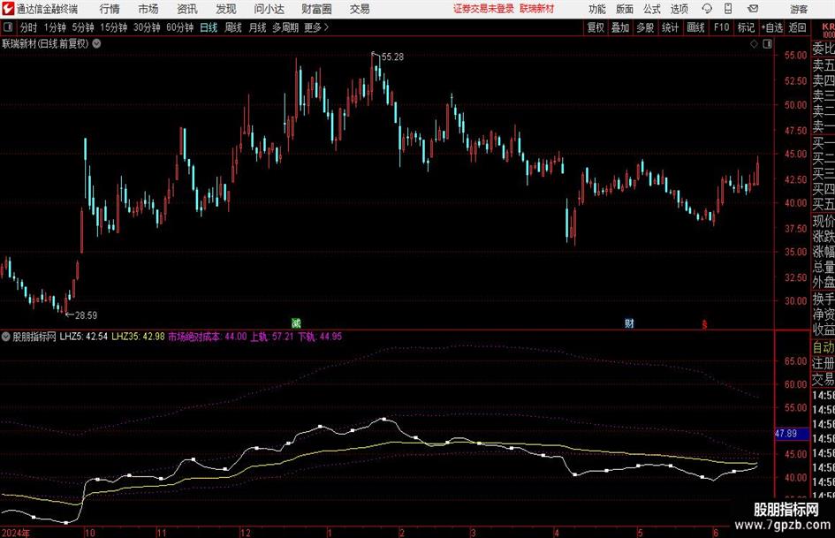Select the 月线 monthly period
This screenshot has width=835, height=538.
tap(258, 27)
